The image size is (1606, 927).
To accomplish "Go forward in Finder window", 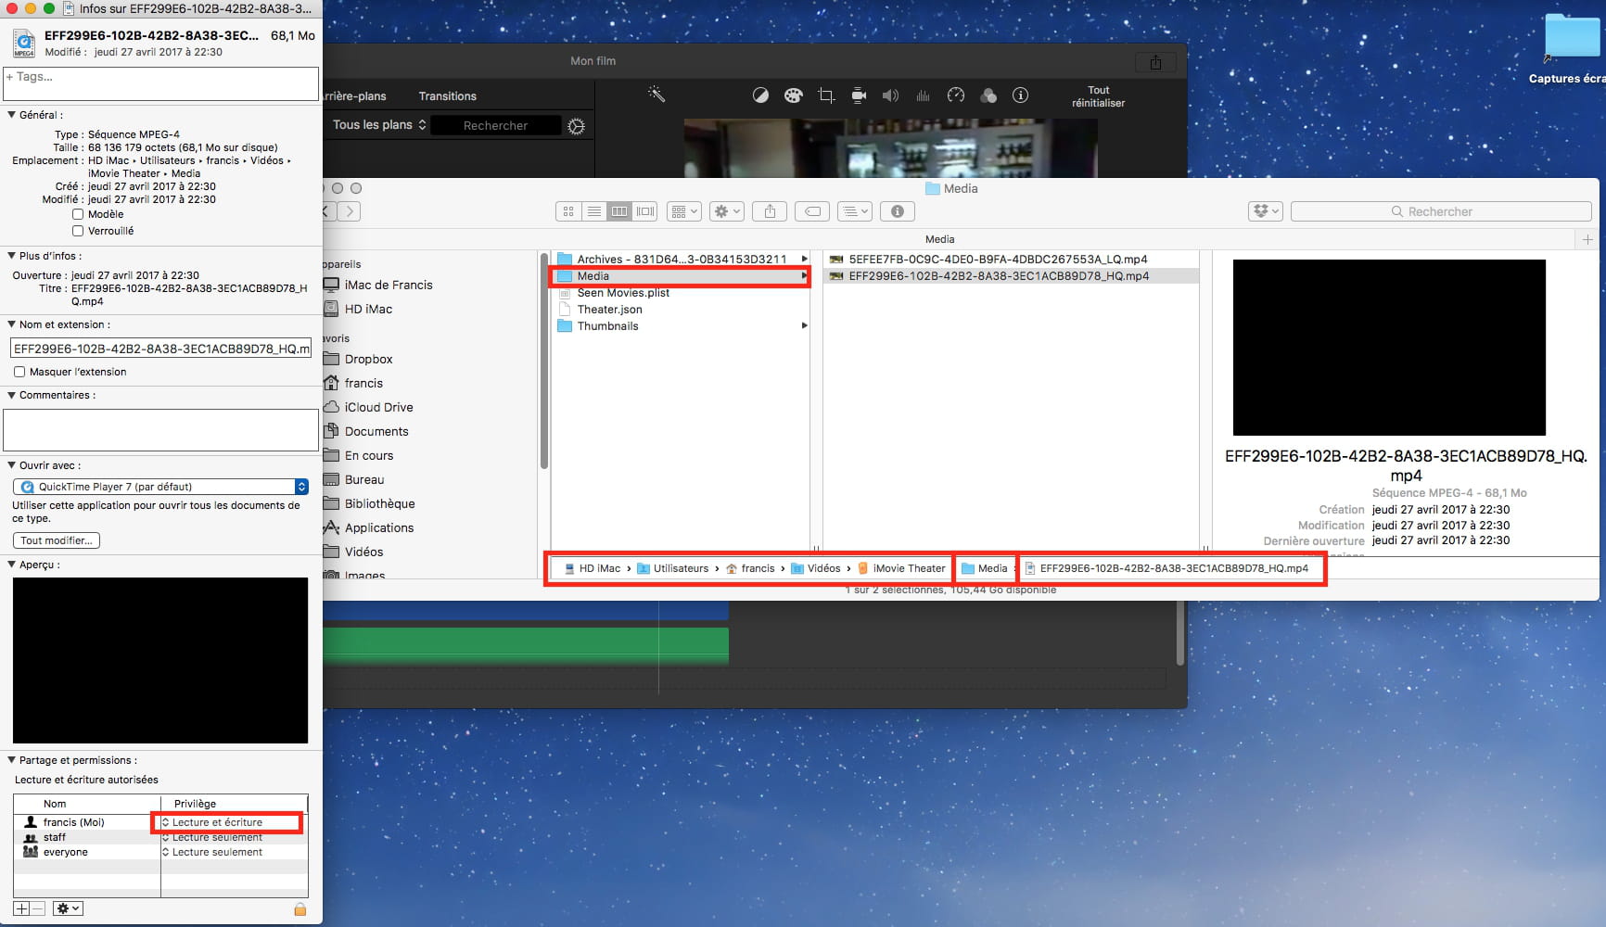I will [350, 211].
